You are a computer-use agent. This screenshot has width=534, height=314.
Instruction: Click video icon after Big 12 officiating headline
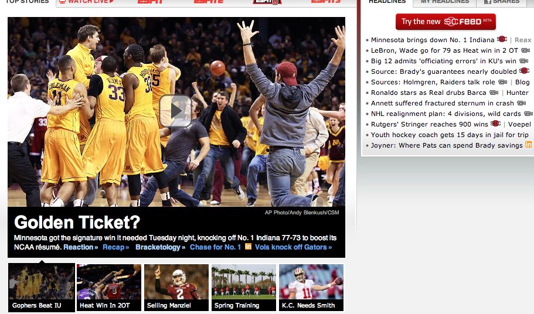tap(524, 61)
